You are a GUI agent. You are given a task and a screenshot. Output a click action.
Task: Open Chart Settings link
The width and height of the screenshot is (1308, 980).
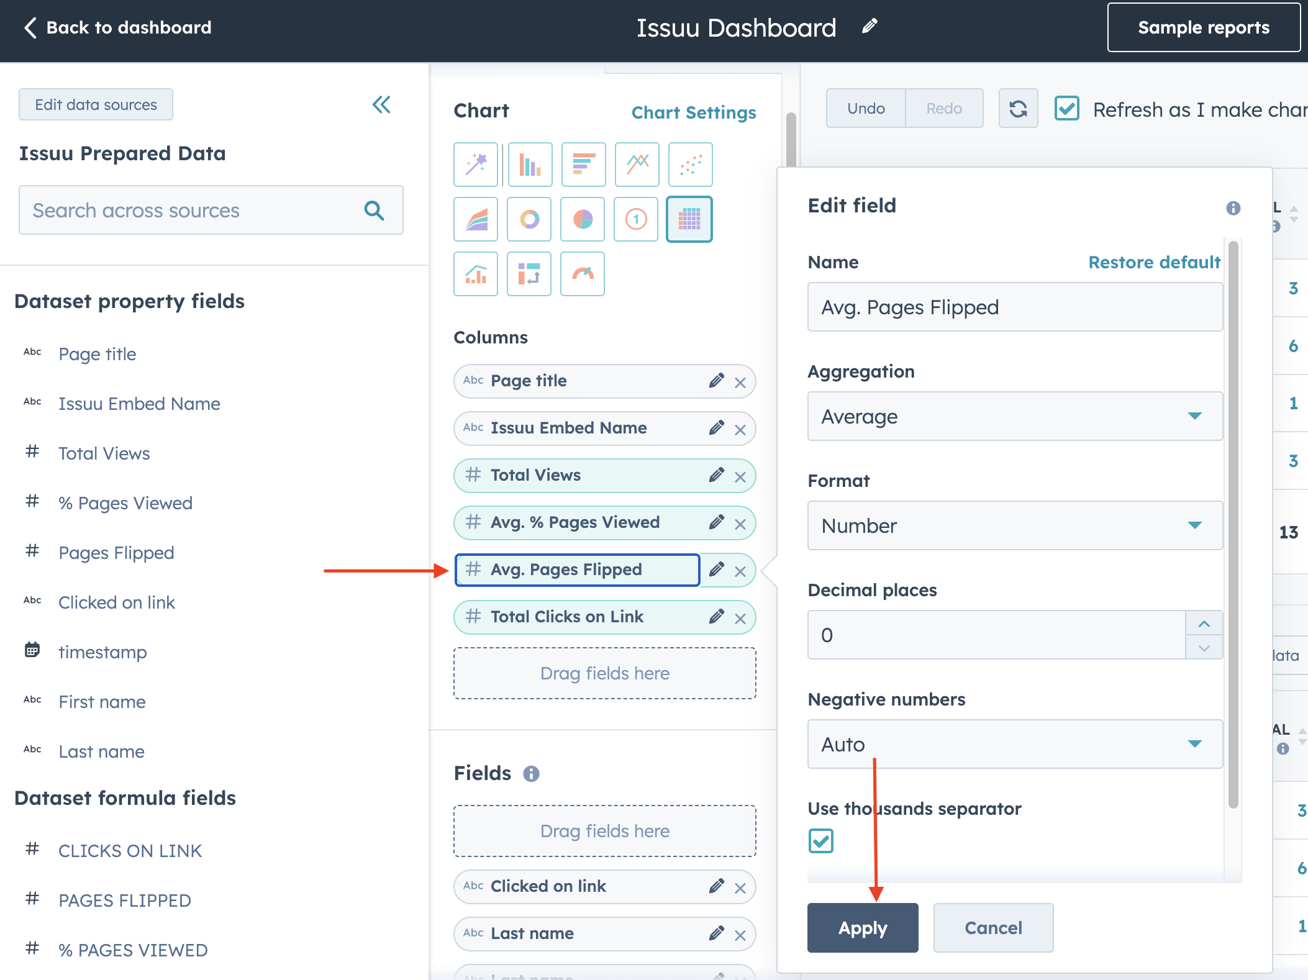pos(694,112)
